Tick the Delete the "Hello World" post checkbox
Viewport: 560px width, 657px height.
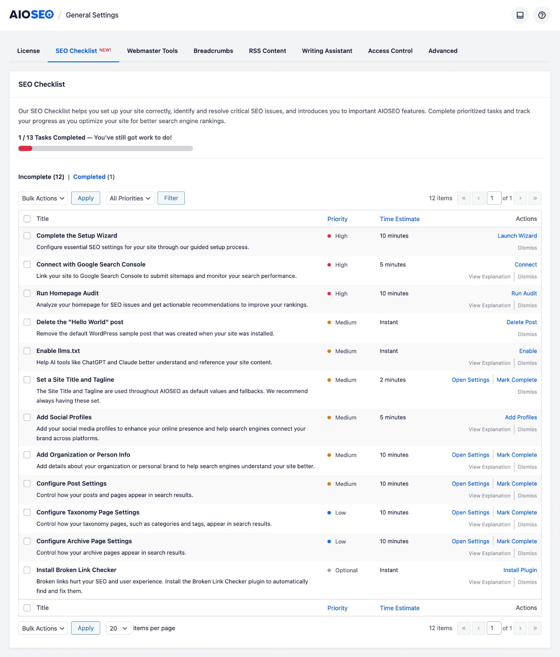pos(27,322)
